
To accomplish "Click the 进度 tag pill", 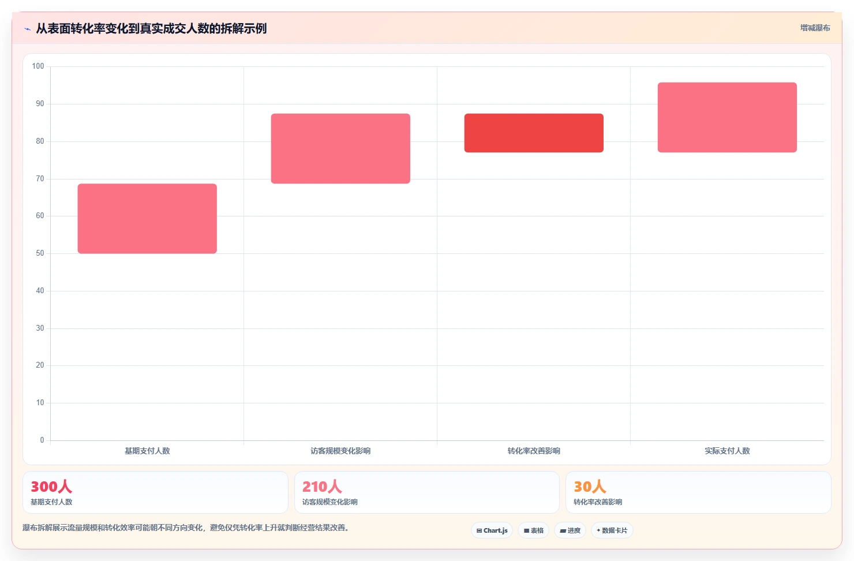I will (570, 530).
